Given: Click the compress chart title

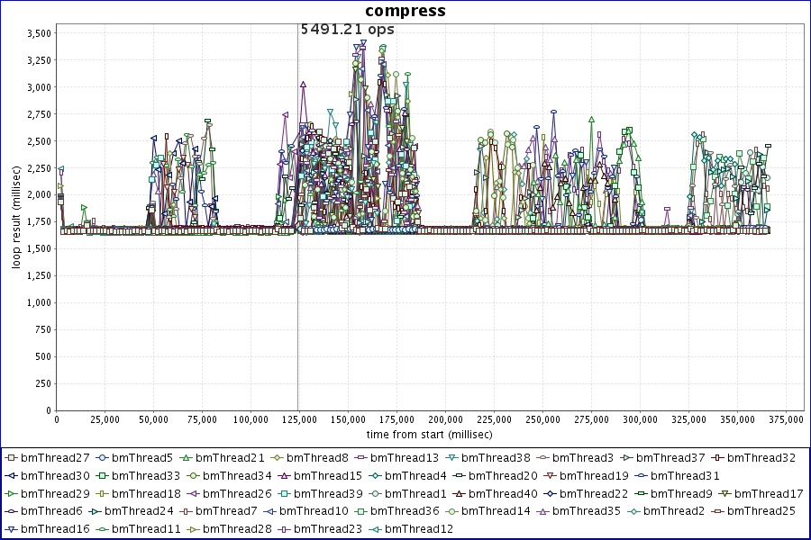Looking at the screenshot, I should pos(405,11).
